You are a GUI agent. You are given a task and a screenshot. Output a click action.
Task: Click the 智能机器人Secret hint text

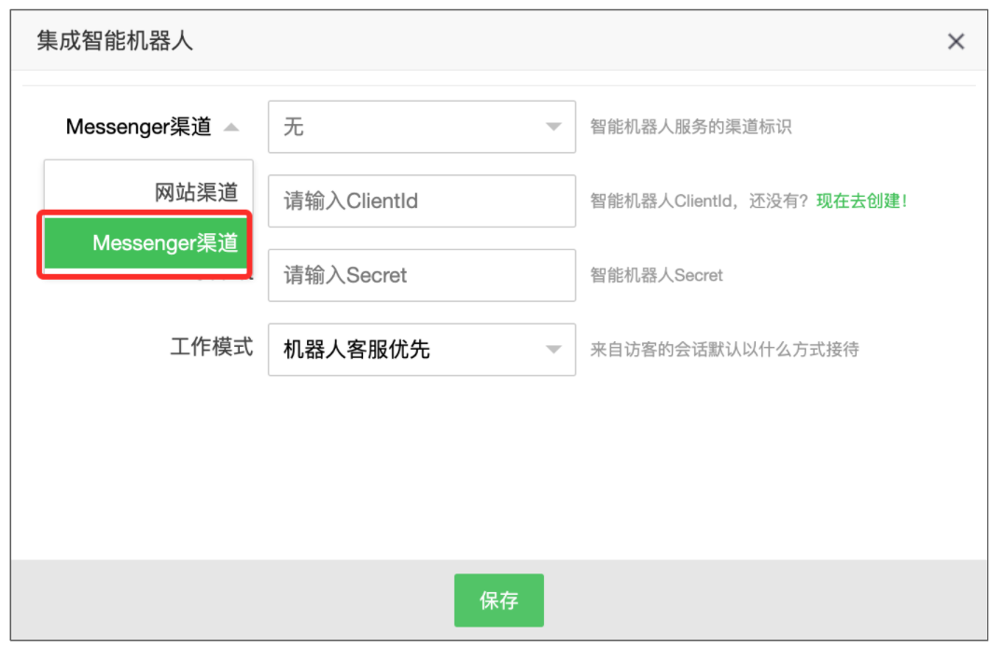[656, 275]
